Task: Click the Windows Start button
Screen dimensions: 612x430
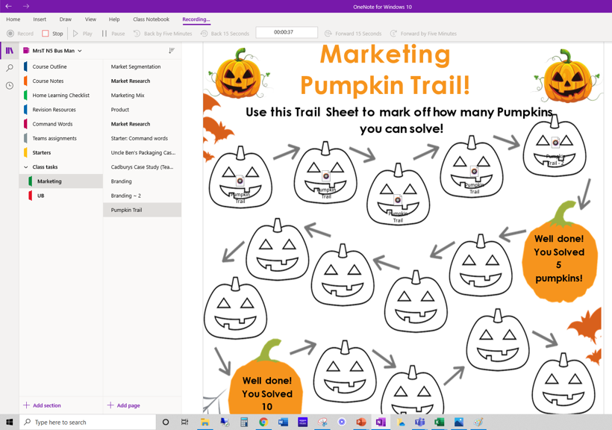Action: coord(10,423)
